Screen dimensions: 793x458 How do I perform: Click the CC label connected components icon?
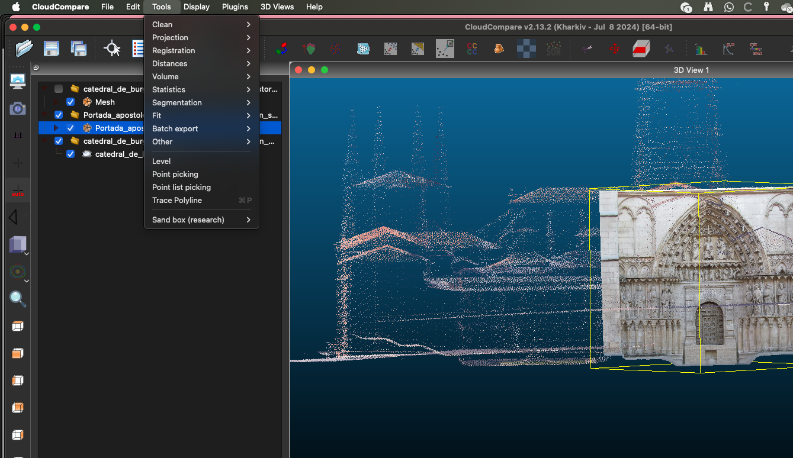(472, 49)
